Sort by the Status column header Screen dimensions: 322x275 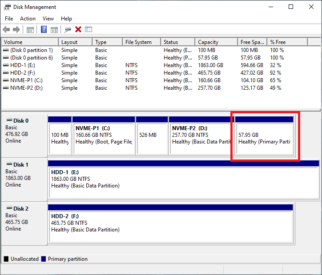[x=178, y=42]
